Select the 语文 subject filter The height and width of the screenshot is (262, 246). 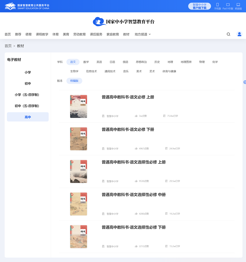[73, 61]
